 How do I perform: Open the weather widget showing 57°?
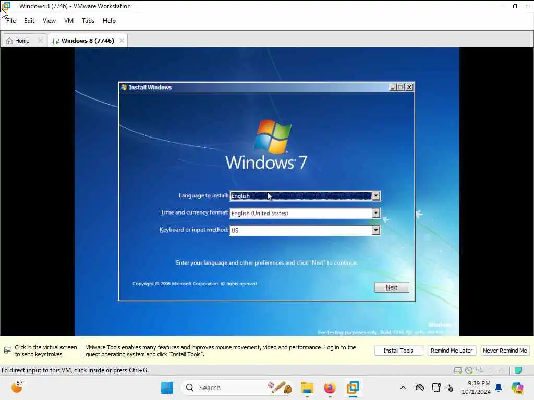click(18, 387)
